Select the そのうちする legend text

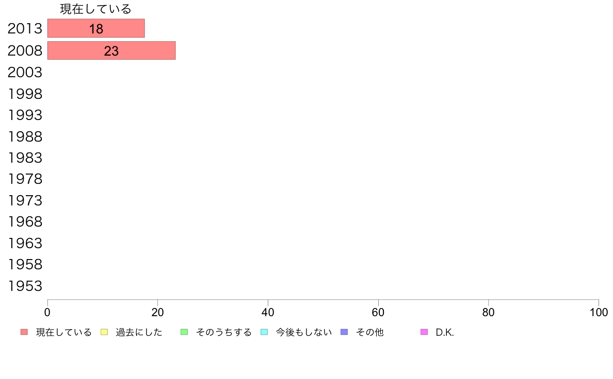pos(223,332)
